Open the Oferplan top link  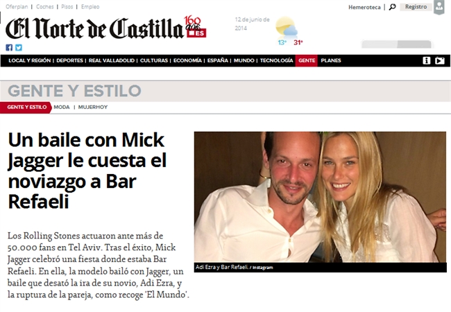point(17,7)
